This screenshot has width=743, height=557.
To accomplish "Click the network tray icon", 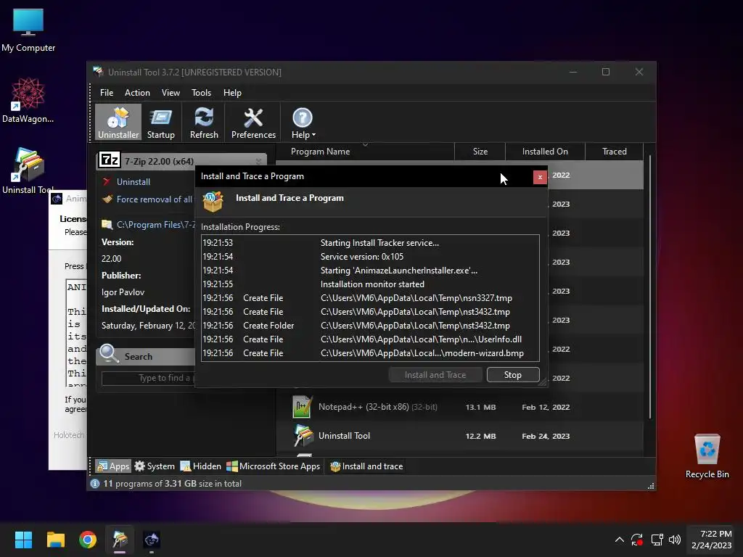I will 657,540.
